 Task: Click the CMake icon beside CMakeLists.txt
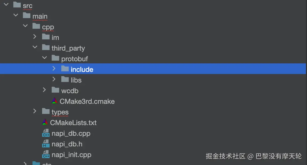tap(45, 122)
